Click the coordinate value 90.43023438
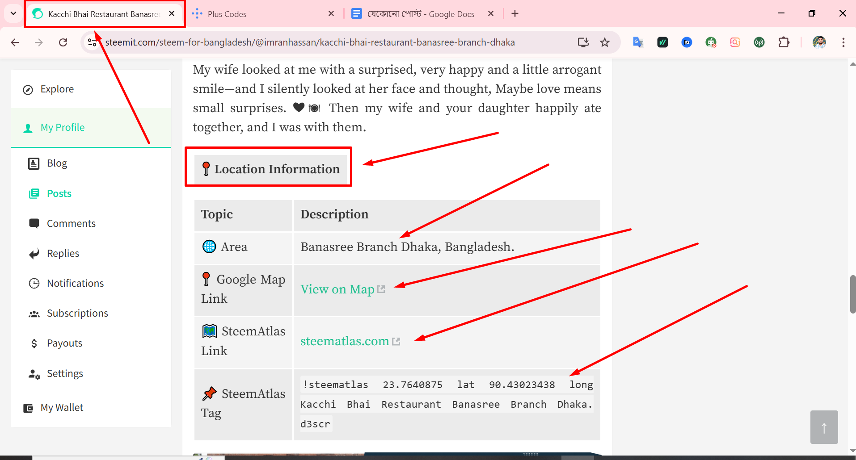Viewport: 856px width, 460px height. click(x=522, y=385)
